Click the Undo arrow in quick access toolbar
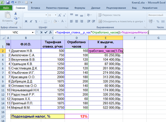The image size is (166, 122). (13, 2)
